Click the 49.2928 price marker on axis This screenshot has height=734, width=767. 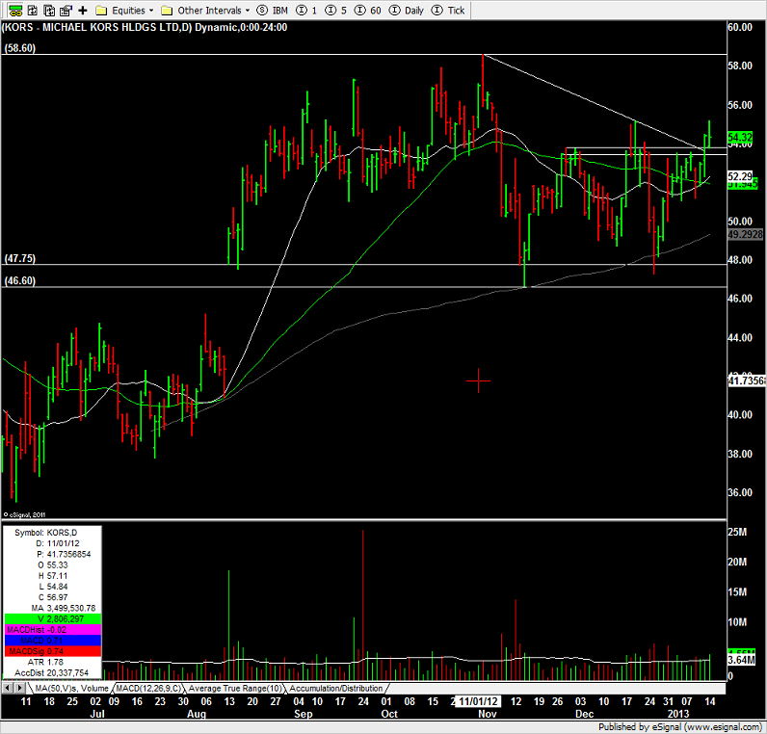coord(746,234)
